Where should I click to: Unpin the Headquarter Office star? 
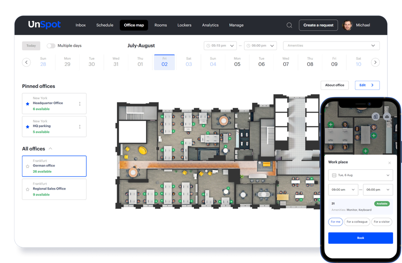[28, 104]
